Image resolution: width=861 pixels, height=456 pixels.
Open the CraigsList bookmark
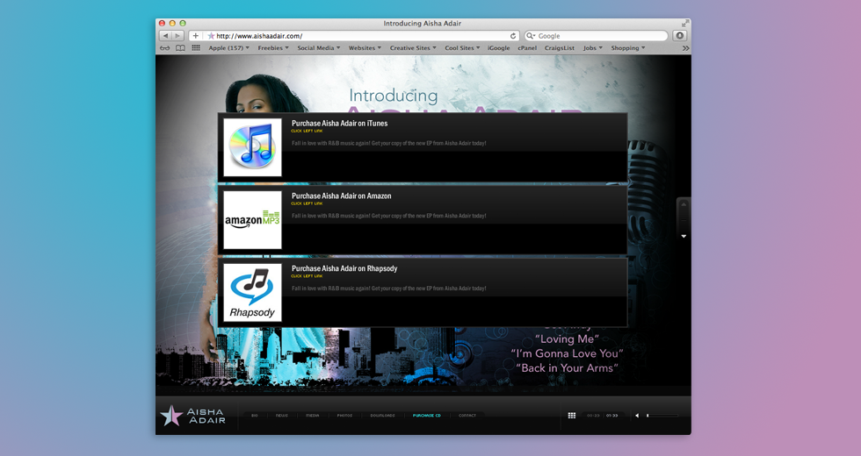[x=560, y=48]
